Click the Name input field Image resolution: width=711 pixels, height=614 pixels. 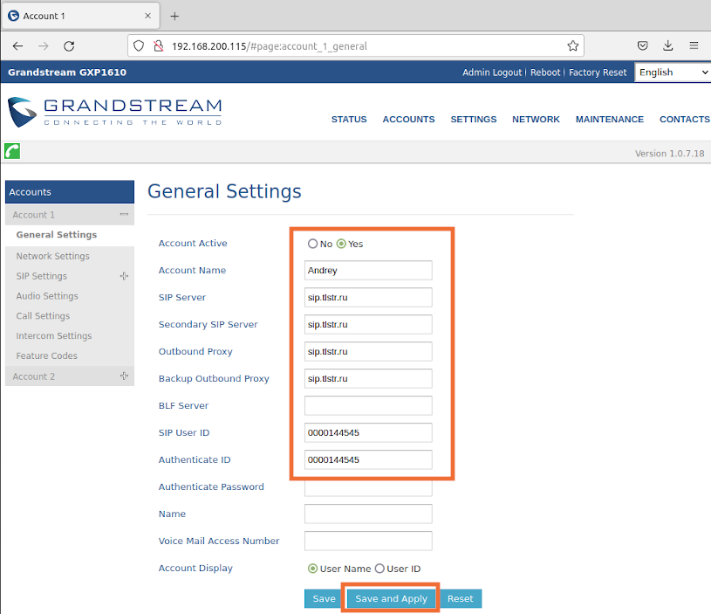368,514
